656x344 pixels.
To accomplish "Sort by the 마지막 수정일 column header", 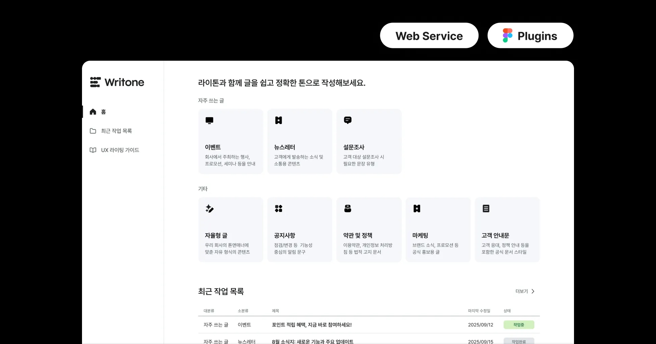I will (x=479, y=311).
